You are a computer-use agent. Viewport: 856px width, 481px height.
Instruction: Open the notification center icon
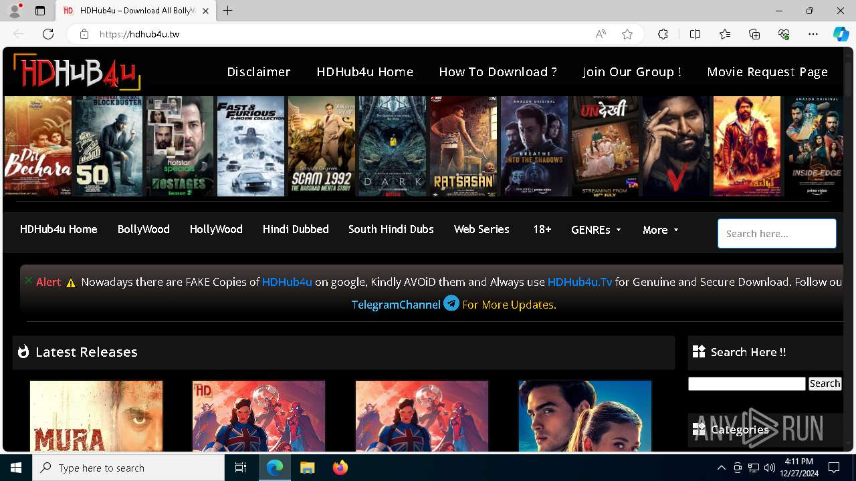[x=834, y=468]
